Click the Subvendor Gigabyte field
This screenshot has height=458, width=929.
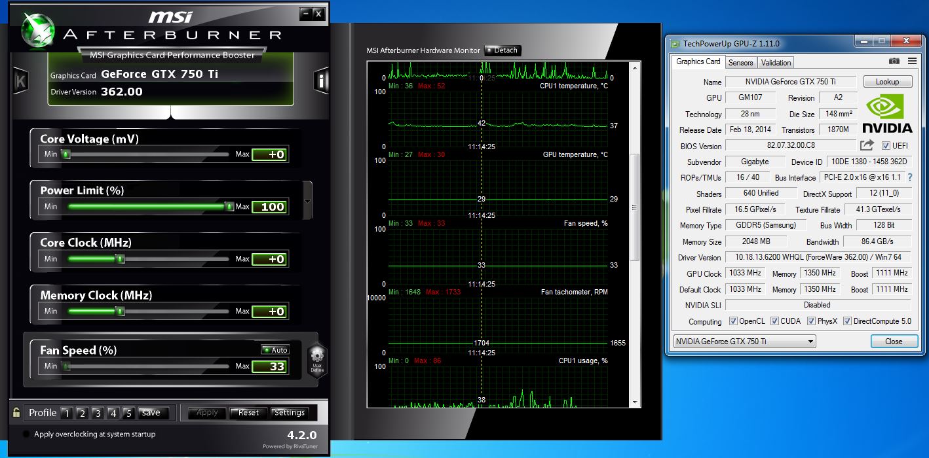755,162
